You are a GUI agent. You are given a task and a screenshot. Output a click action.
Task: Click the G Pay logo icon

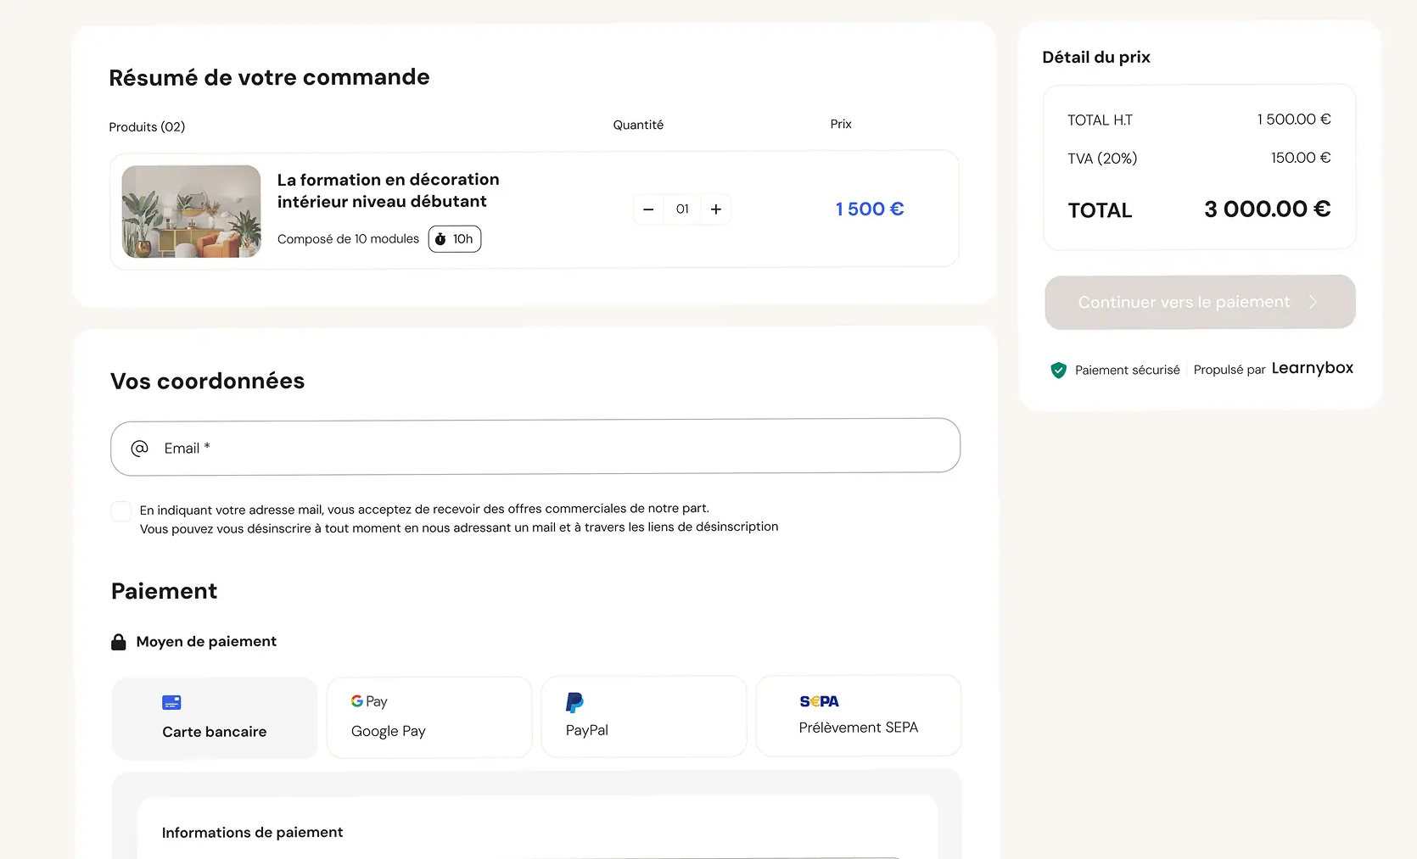pos(369,701)
